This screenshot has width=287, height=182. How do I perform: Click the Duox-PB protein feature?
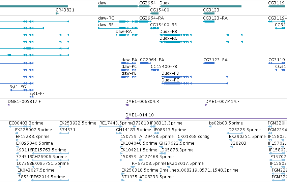195,77
